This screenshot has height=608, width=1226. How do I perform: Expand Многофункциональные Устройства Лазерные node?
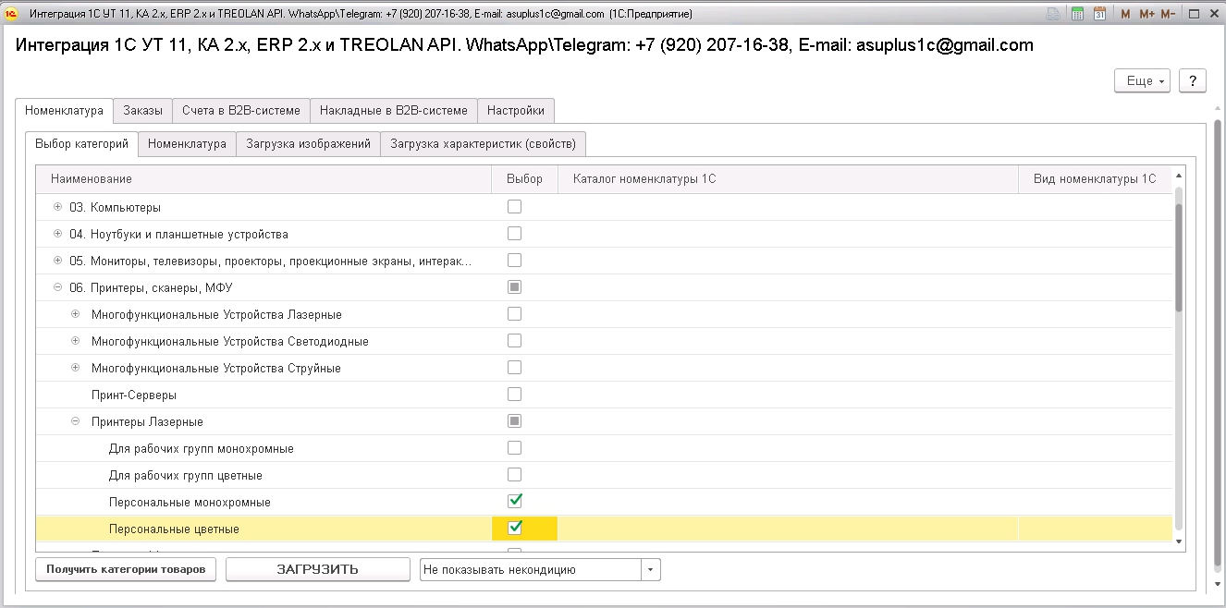[76, 314]
